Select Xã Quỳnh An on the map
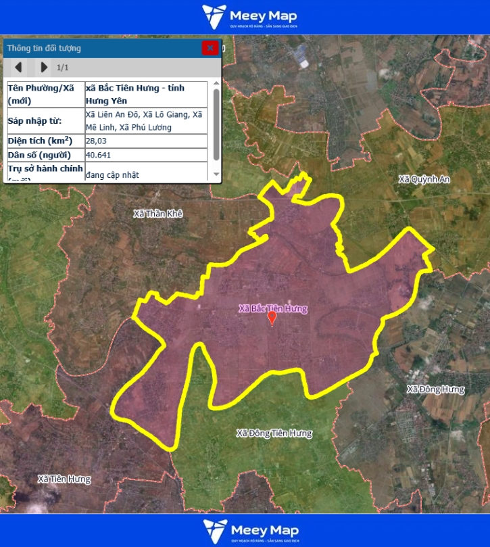The height and width of the screenshot is (547, 490). point(424,179)
